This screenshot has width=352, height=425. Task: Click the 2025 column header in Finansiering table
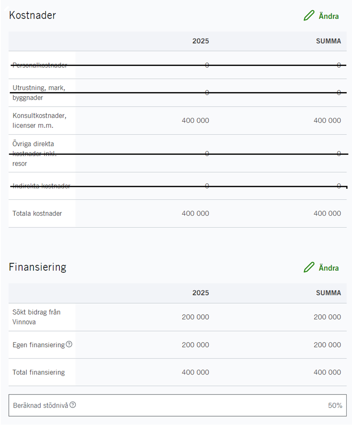(200, 293)
